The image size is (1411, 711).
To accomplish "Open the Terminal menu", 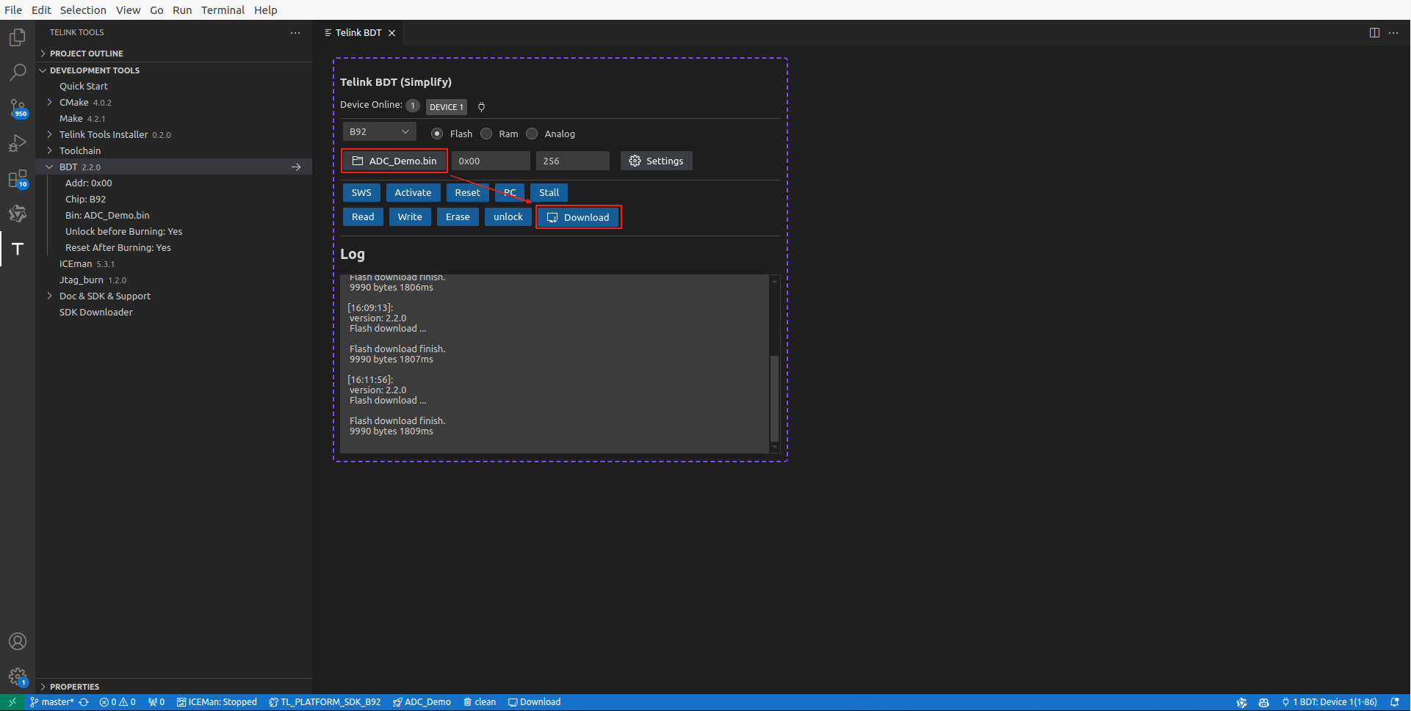I will (x=223, y=10).
